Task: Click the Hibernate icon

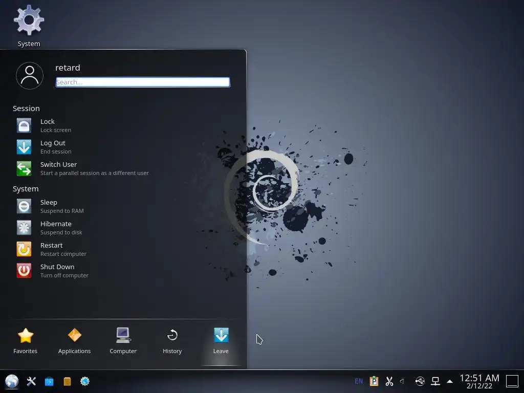Action: (24, 228)
